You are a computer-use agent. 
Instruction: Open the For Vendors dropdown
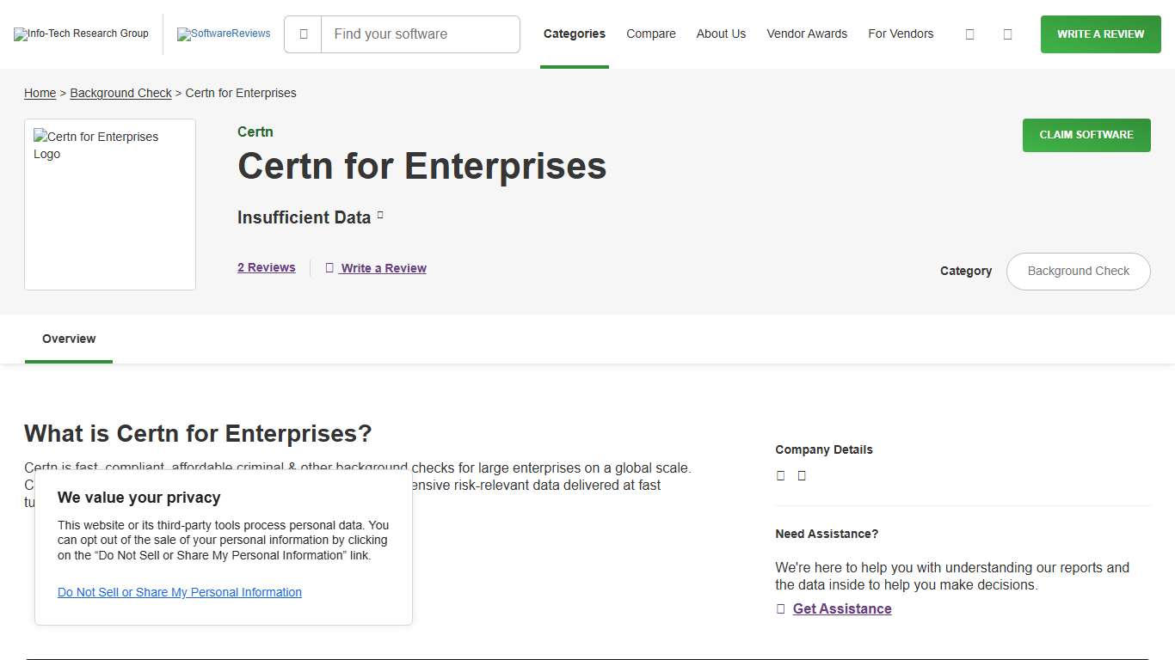[x=901, y=34]
